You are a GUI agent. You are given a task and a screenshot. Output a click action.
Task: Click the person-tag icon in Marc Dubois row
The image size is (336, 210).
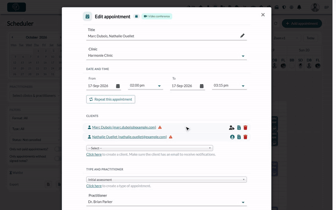[232, 128]
